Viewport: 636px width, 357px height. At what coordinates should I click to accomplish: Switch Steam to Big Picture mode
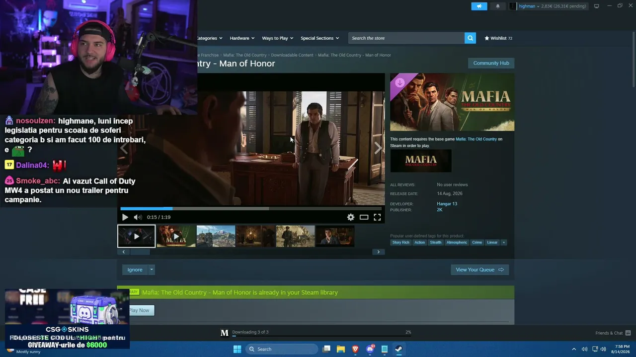click(x=596, y=6)
